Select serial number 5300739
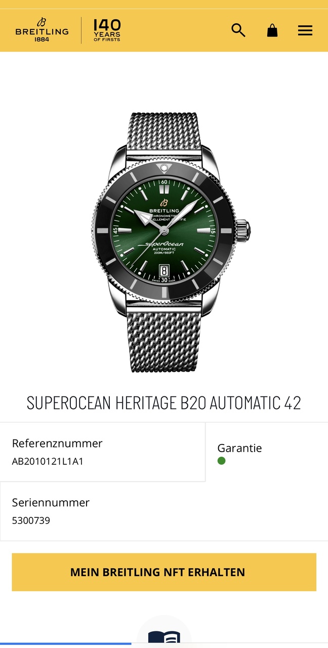Viewport: 328px width, 648px height. tap(31, 520)
